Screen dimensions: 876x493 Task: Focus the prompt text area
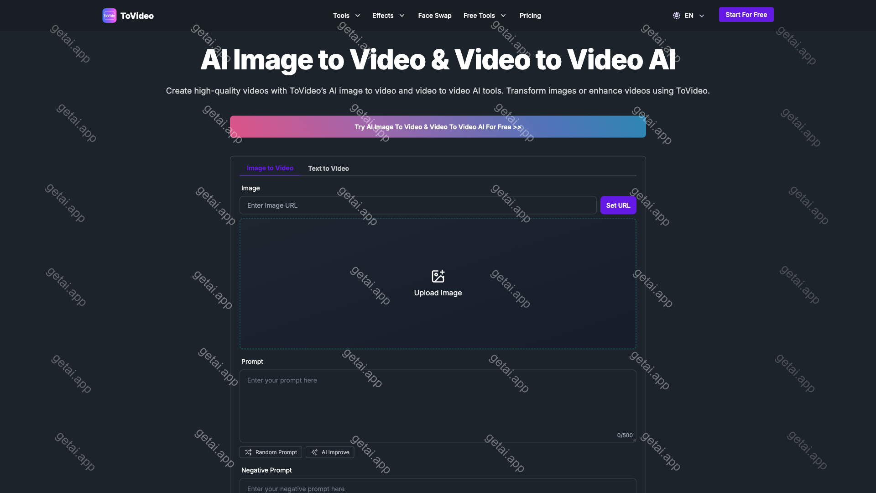pyautogui.click(x=438, y=406)
